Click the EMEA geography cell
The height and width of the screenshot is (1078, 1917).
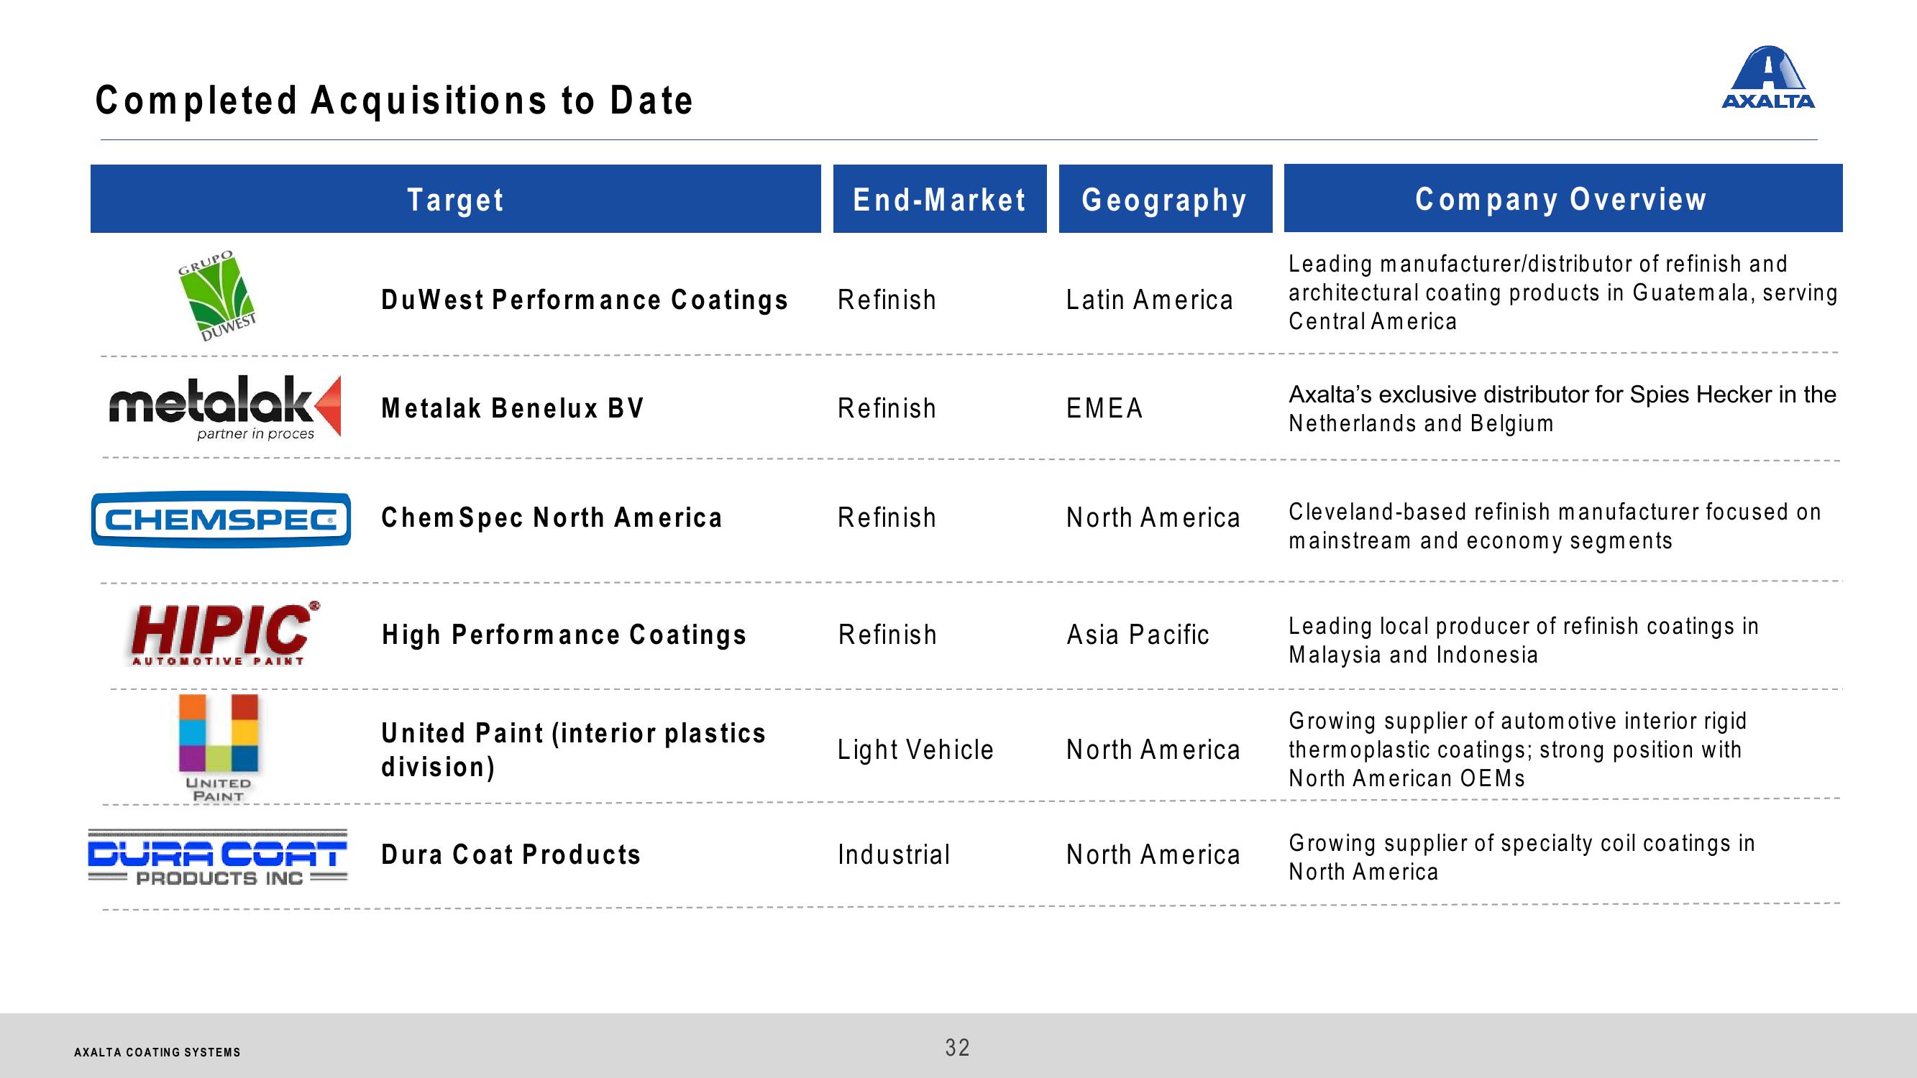1104,408
